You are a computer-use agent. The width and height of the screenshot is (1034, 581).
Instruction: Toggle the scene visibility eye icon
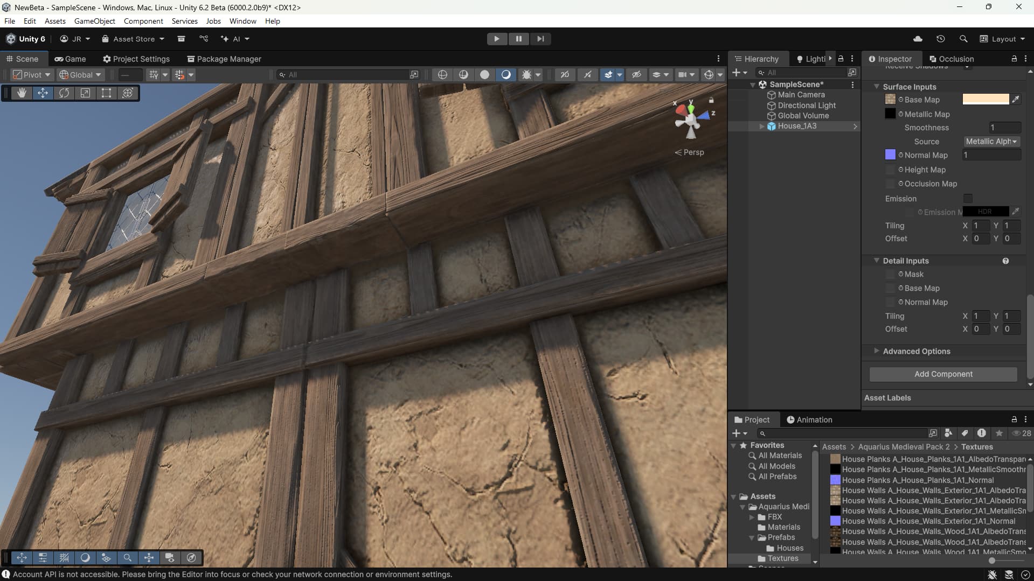(x=637, y=74)
